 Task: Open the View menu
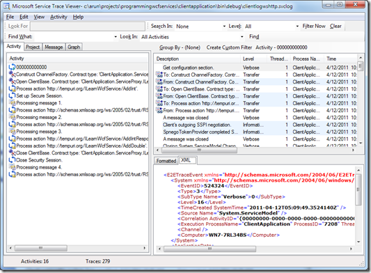coord(39,17)
